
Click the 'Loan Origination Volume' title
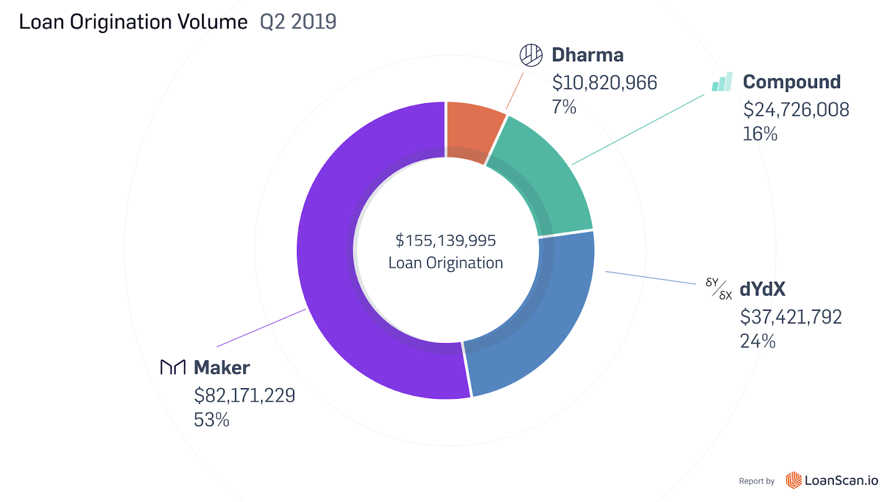coord(133,22)
